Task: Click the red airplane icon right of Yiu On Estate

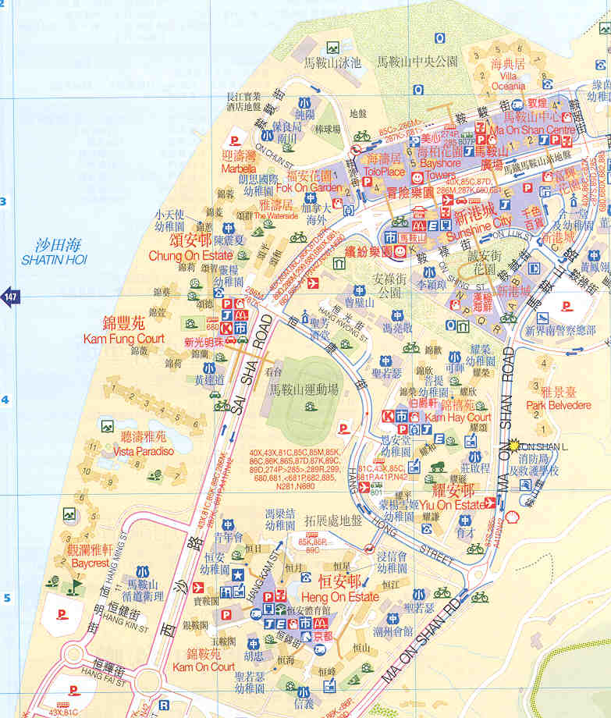Action: click(x=489, y=503)
